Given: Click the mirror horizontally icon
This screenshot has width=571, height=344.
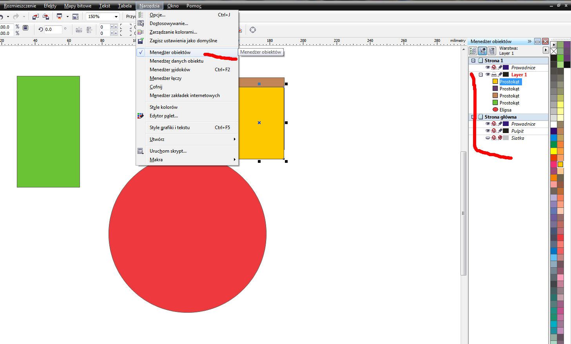Looking at the screenshot, I should pyautogui.click(x=79, y=30).
